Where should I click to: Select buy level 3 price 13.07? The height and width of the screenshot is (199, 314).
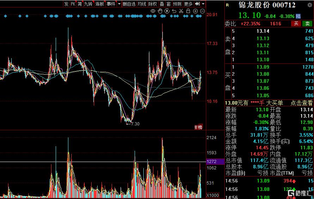tap(263, 81)
